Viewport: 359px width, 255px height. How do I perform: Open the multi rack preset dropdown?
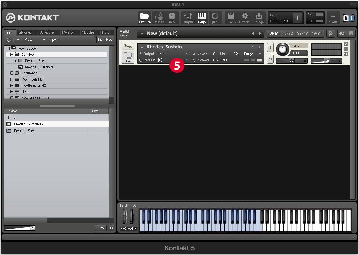point(141,34)
